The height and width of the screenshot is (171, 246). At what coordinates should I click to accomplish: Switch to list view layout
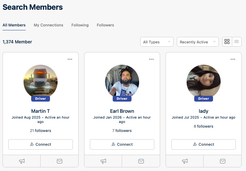click(237, 42)
